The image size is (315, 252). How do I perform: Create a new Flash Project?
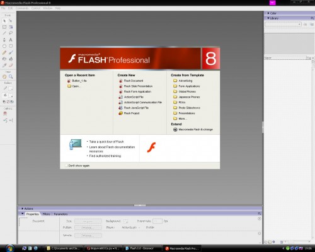pos(129,113)
